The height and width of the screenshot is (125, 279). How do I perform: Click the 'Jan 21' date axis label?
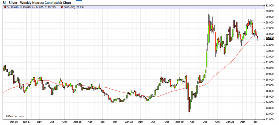pyautogui.click(x=230, y=122)
